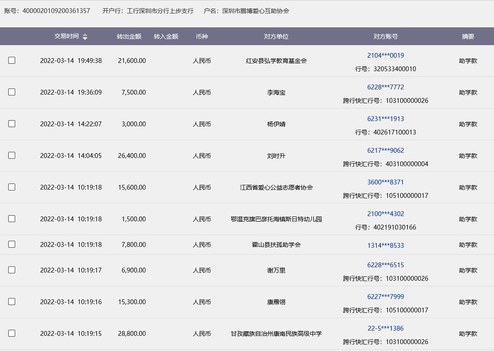Click account link 6217***9062
Screen dimensions: 494x351
point(386,151)
